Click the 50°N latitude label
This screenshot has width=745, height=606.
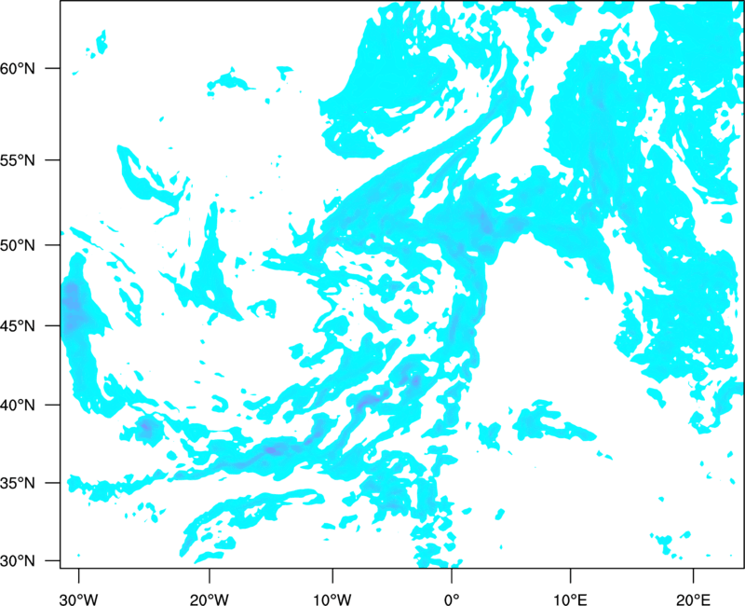click(x=18, y=245)
